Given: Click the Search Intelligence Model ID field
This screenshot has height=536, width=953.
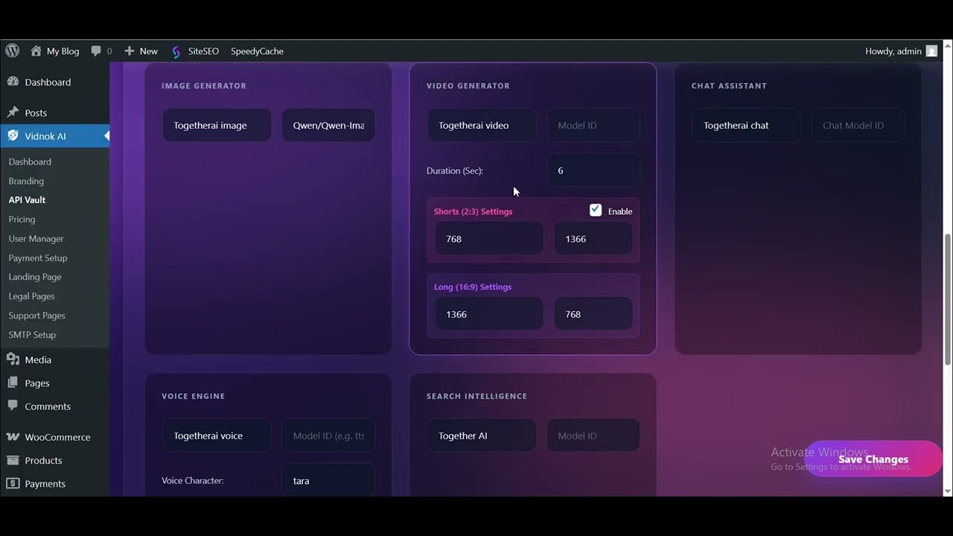Looking at the screenshot, I should [593, 435].
